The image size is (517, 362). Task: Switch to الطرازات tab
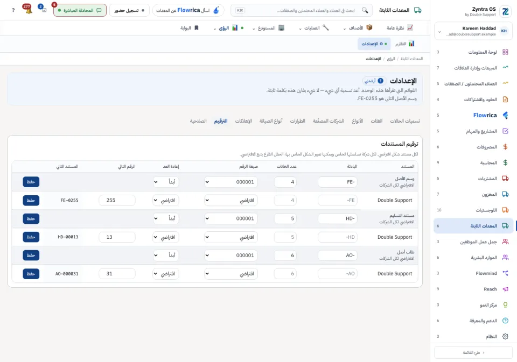click(297, 121)
